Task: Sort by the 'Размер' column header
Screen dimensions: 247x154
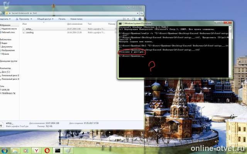Action: 112,24
